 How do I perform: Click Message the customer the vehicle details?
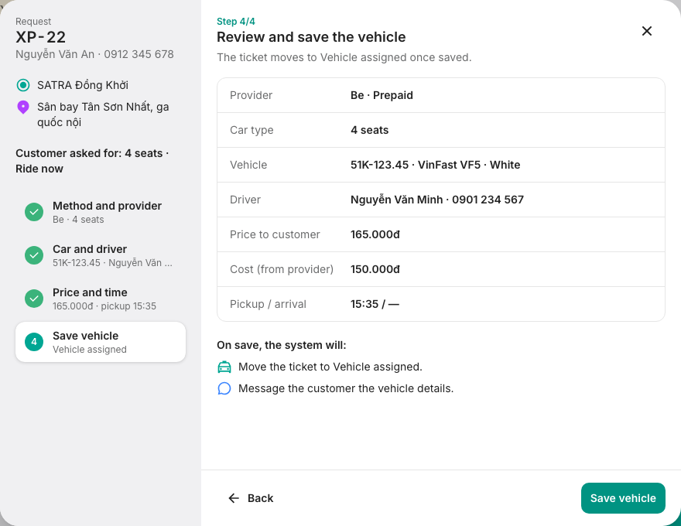[346, 388]
